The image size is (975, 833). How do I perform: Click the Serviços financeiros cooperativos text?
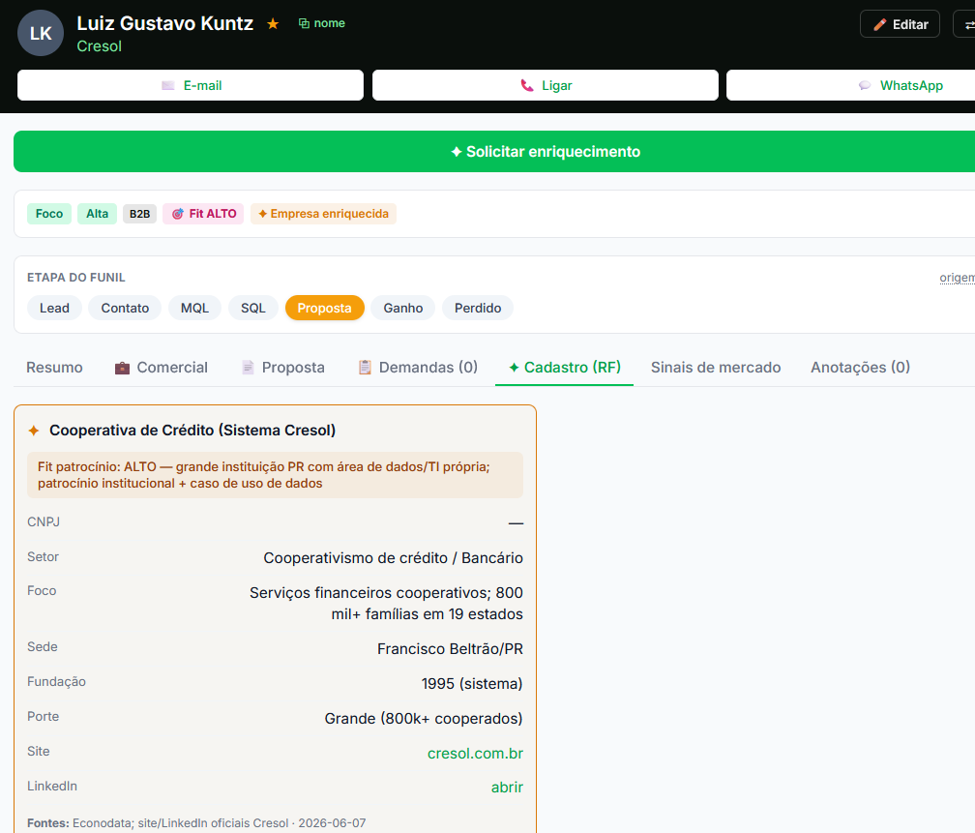click(386, 603)
